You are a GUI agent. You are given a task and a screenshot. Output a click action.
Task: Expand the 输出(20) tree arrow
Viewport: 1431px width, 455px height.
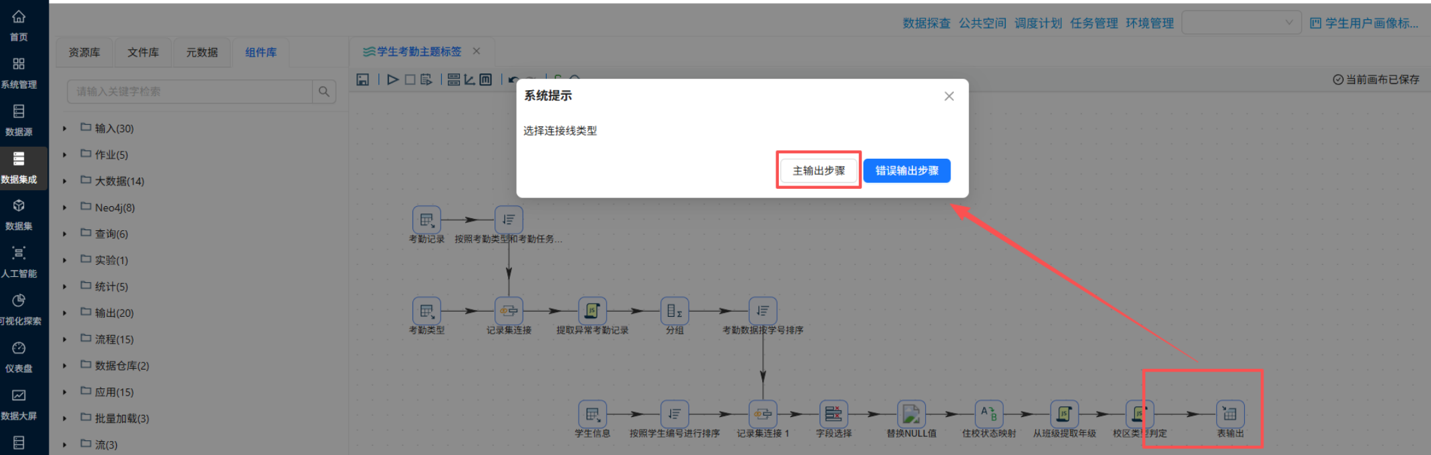[65, 314]
